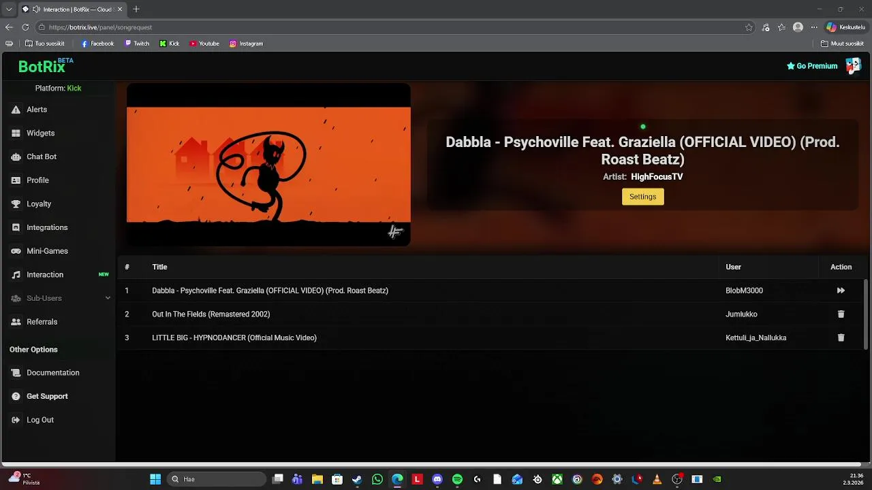Click the Title column header

[x=159, y=267]
